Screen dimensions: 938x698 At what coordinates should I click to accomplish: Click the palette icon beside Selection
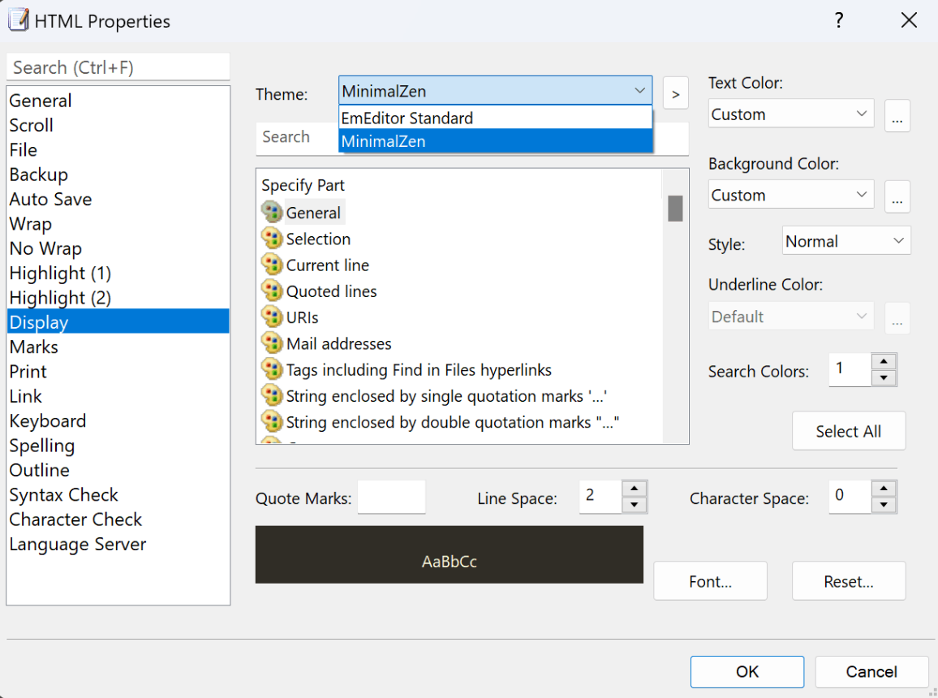tap(272, 239)
